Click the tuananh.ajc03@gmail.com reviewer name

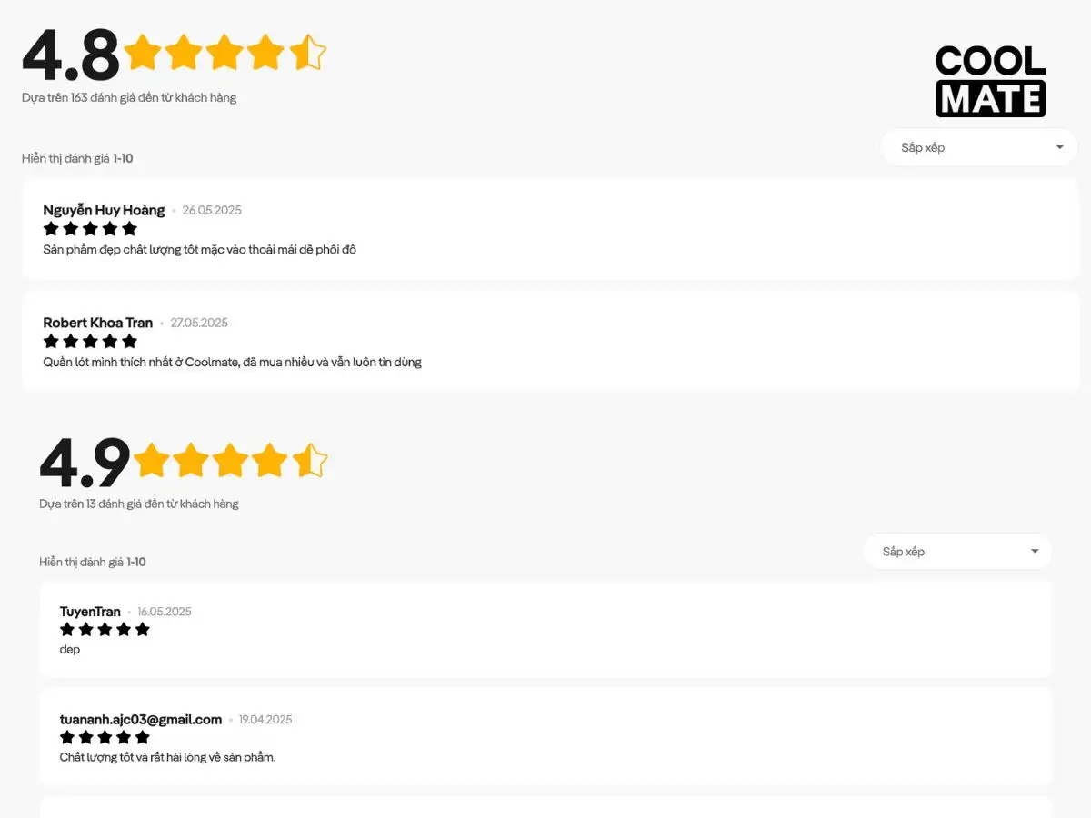click(141, 720)
